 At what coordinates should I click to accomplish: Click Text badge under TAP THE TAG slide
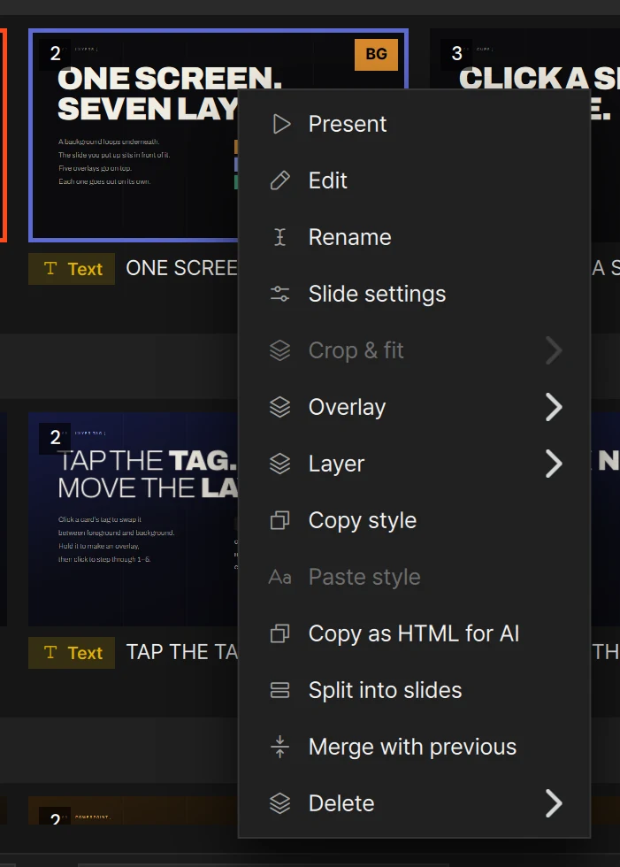[x=72, y=653]
